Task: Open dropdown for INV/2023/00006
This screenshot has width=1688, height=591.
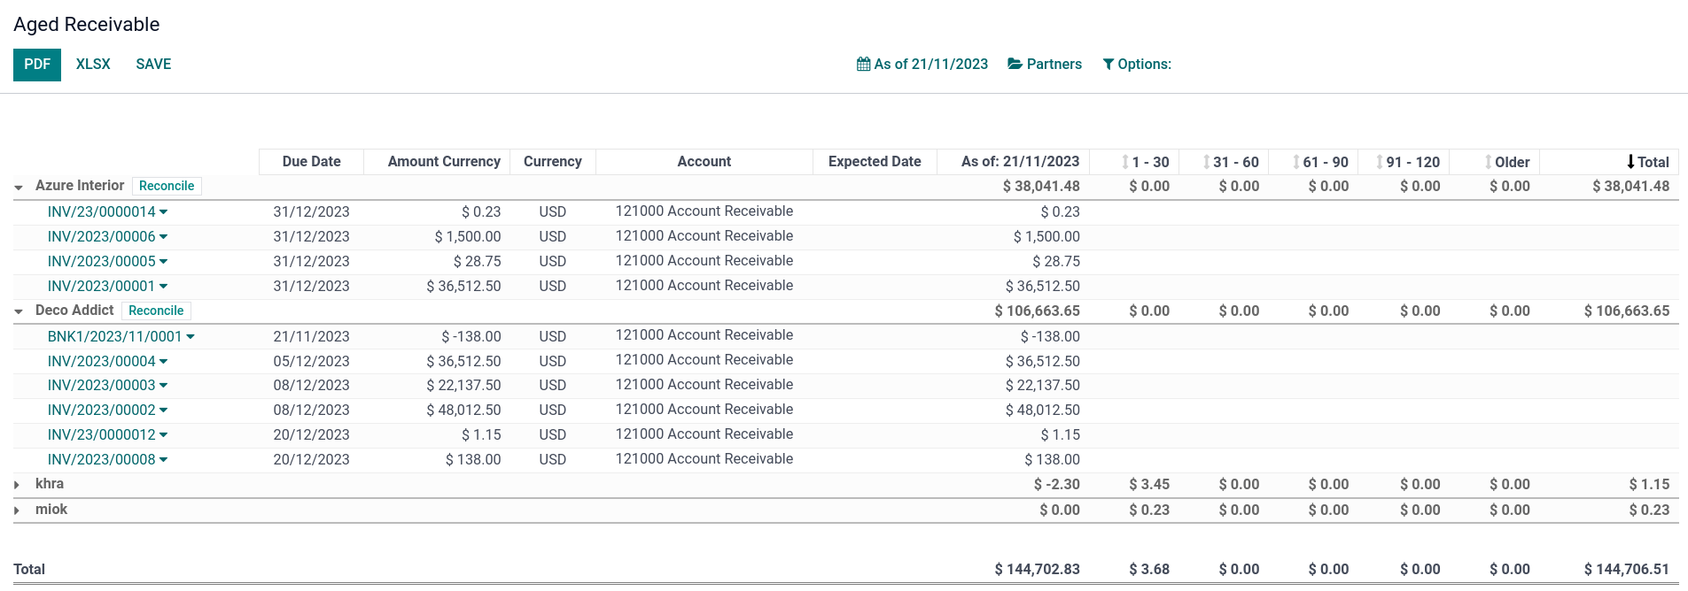Action: click(164, 237)
